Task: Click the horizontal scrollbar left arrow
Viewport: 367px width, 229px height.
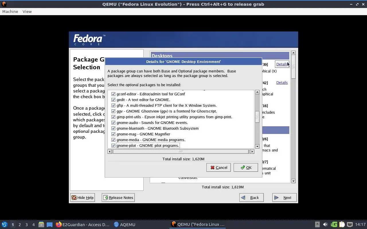Action: [110, 151]
